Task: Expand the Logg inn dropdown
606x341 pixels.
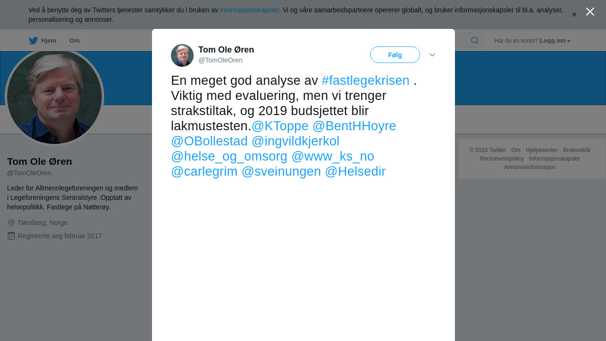Action: tap(555, 41)
